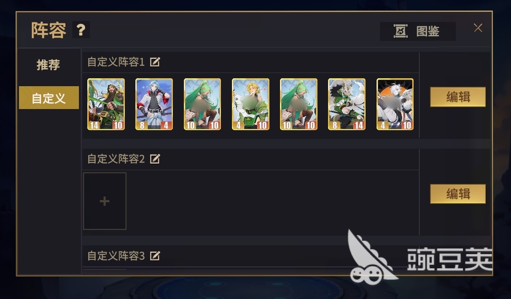Select the 自定义 tab

49,98
